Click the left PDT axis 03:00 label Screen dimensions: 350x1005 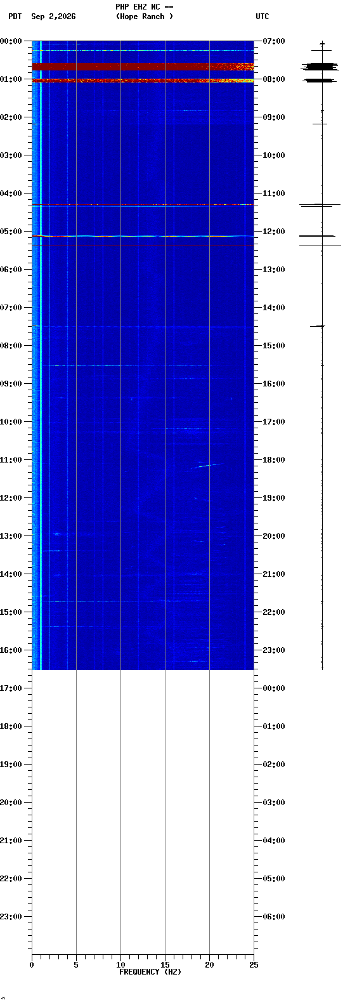(11, 155)
